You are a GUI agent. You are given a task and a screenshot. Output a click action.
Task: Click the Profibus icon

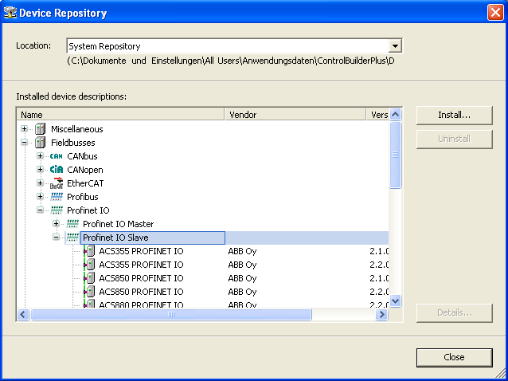click(x=56, y=197)
